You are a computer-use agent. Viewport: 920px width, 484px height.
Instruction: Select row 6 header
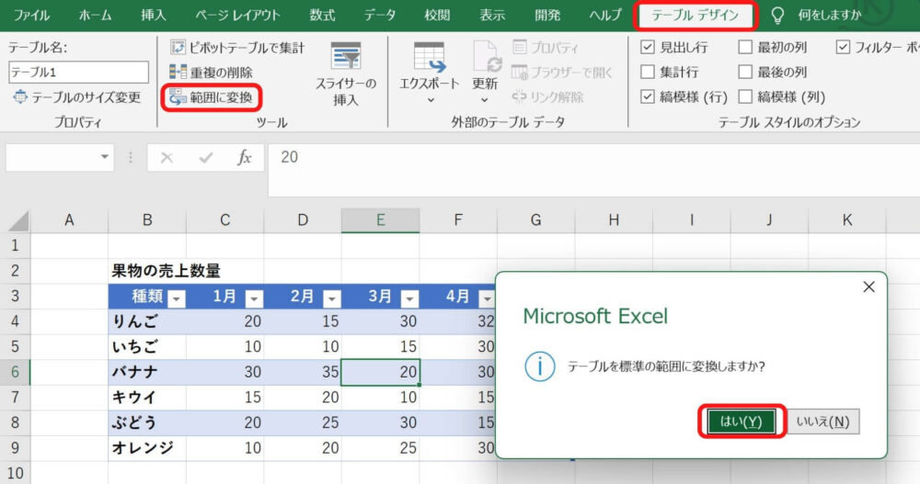16,372
